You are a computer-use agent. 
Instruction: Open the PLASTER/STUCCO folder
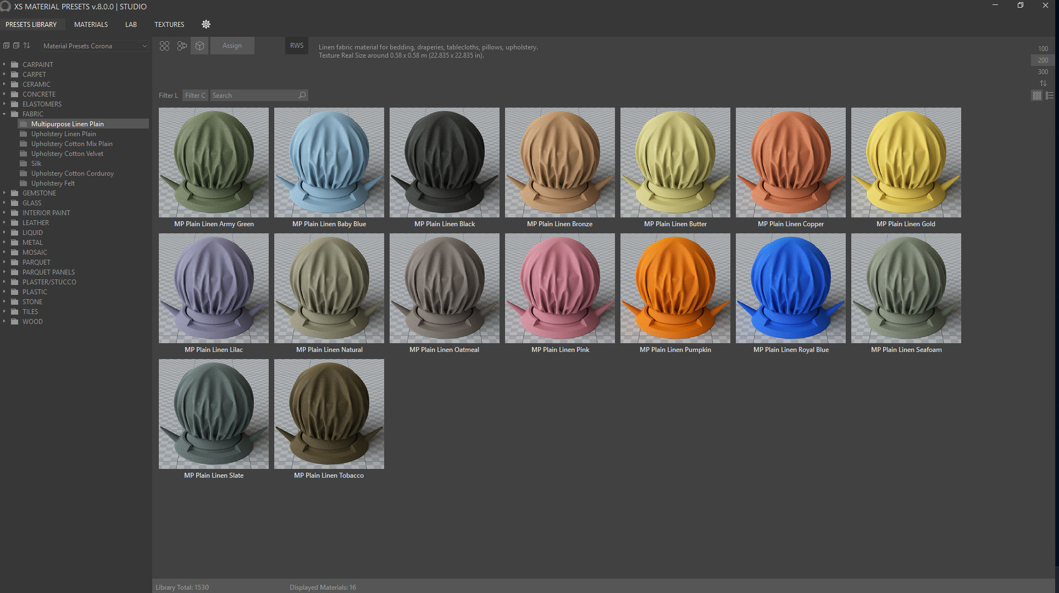pos(49,282)
